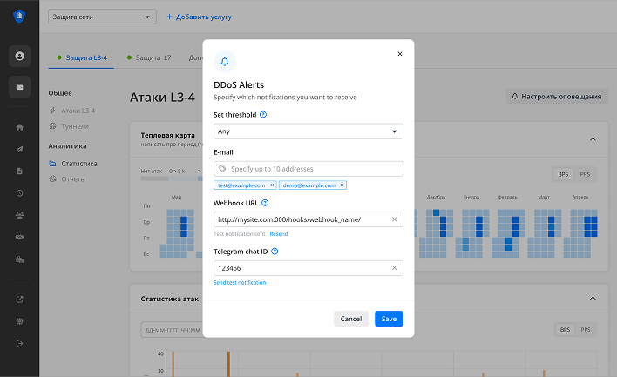Screen dimensions: 617x377
Task: Click the help icon beside Webhook URL
Action: tap(264, 202)
